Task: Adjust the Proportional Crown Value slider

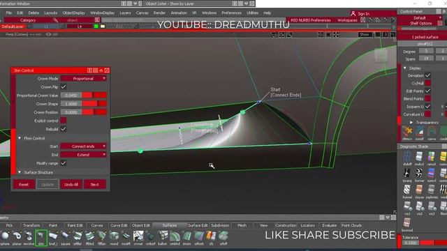Action: coord(95,96)
